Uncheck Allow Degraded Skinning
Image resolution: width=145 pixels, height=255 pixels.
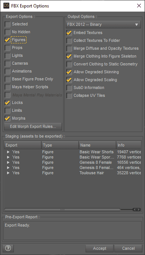point(69,72)
